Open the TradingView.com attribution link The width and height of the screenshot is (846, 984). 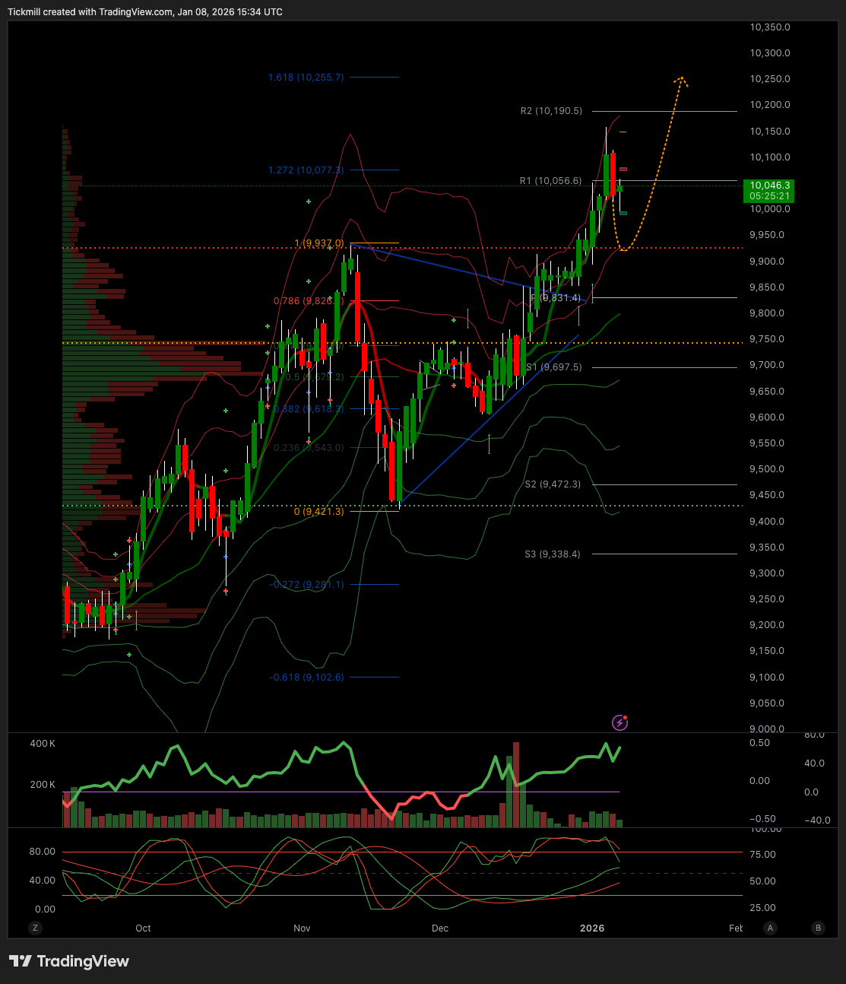pos(137,11)
